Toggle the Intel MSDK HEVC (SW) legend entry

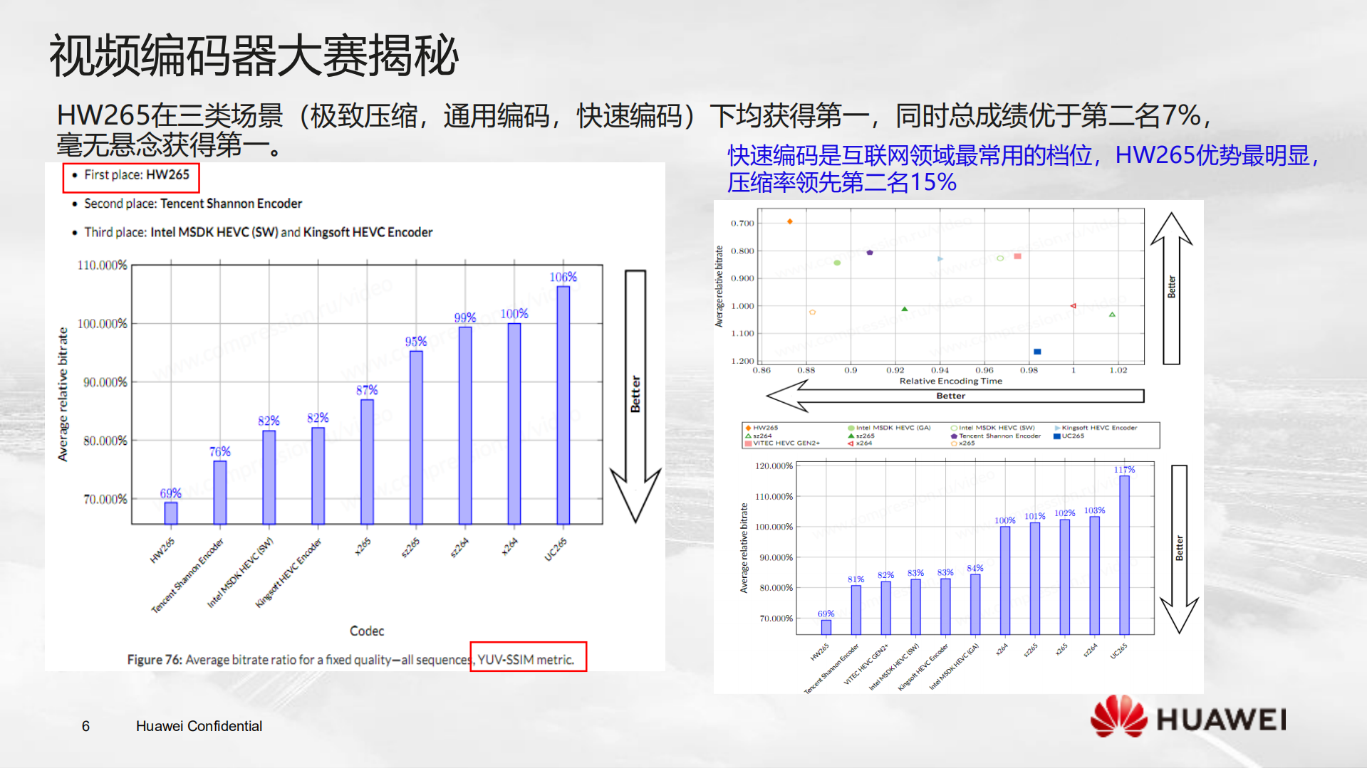click(992, 428)
